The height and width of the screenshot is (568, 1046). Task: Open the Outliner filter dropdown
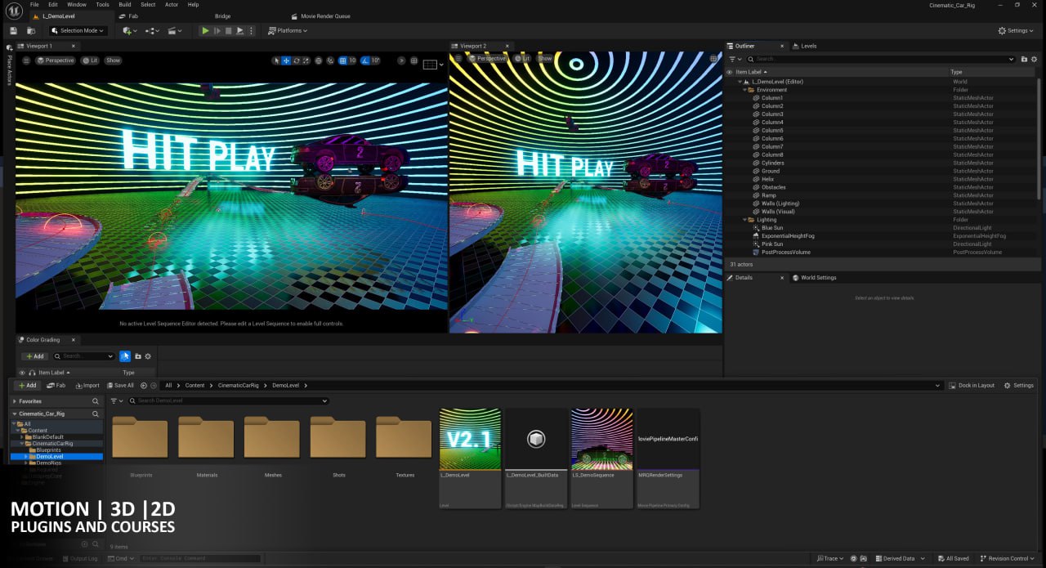click(x=735, y=59)
